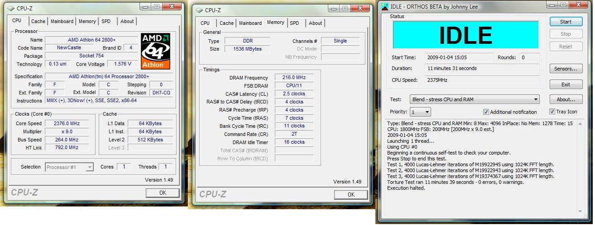Open the ORTHOS About dialog
The width and height of the screenshot is (595, 225).
coord(566,99)
